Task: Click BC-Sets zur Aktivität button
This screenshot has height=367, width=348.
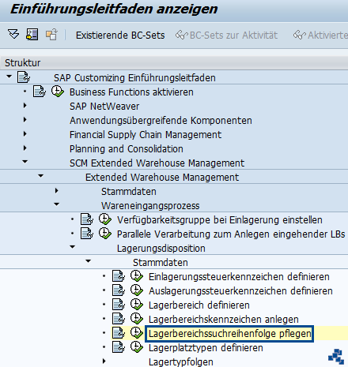Action: coord(226,36)
